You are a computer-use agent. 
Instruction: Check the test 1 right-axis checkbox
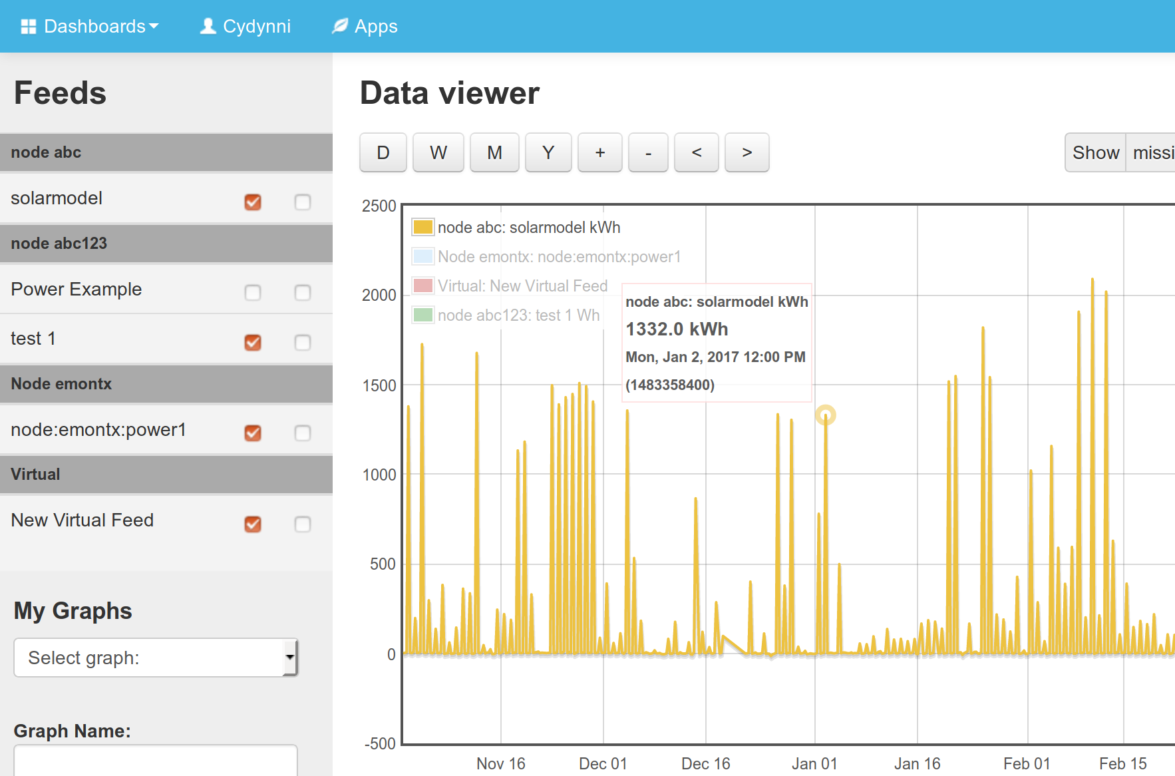(303, 342)
